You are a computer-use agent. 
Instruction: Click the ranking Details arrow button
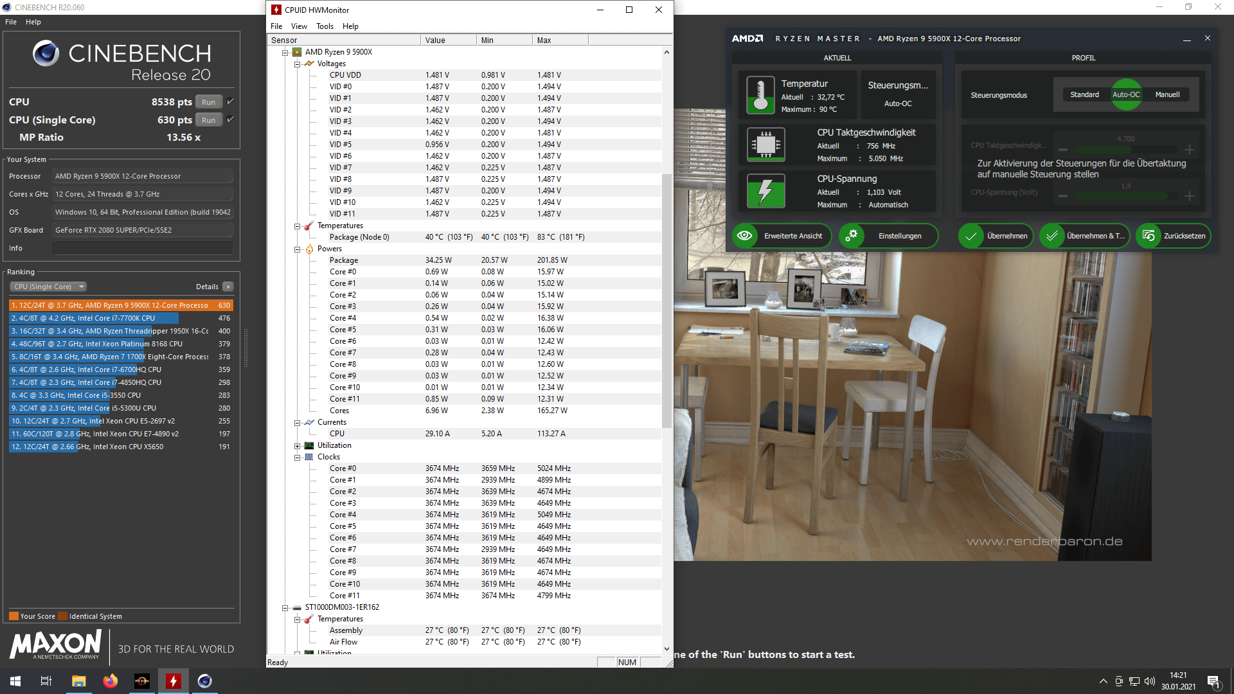pyautogui.click(x=228, y=287)
